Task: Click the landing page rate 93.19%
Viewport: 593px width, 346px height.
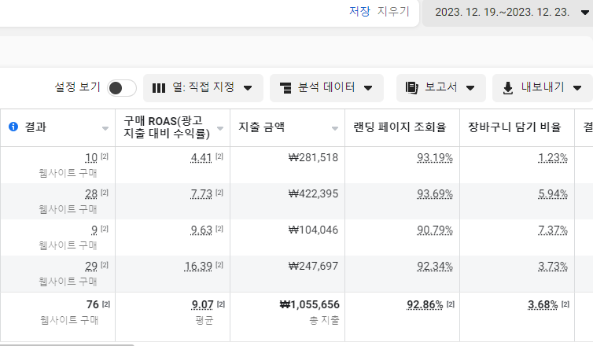Action: point(435,157)
